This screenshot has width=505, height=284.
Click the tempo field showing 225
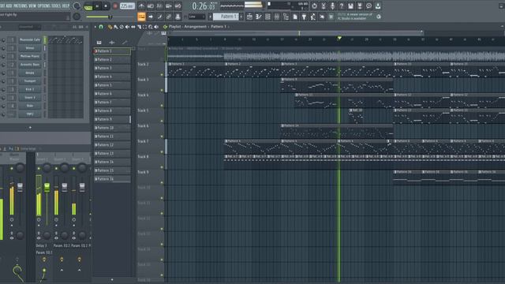(x=127, y=6)
